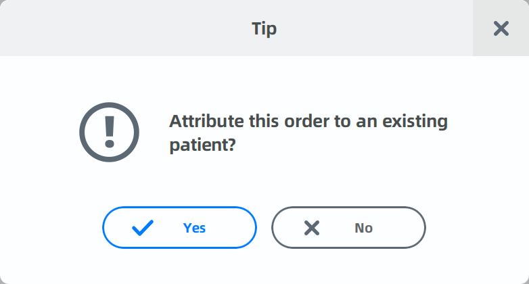Screen dimensions: 529x284
Task: Select the word "existing" in the prompt
Action: (x=415, y=122)
